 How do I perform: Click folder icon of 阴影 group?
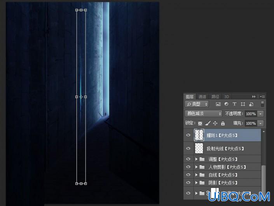tap(202, 182)
